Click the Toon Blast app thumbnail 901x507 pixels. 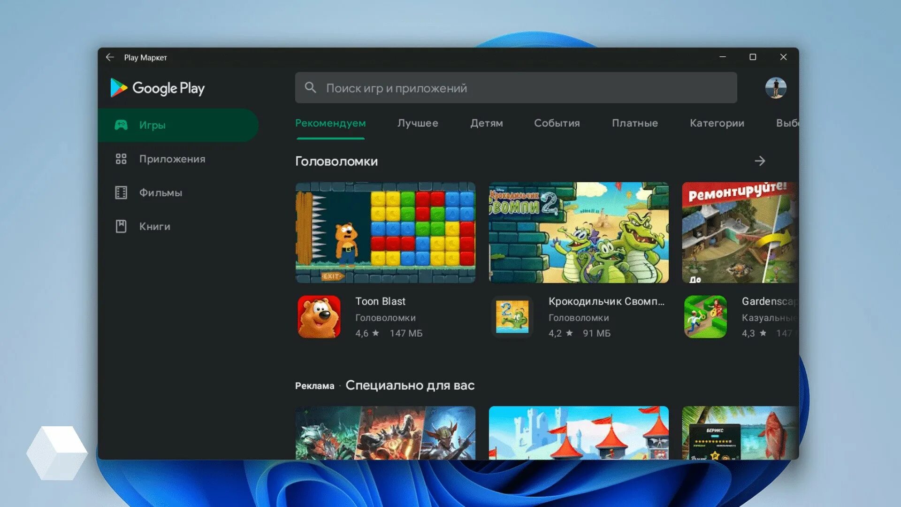click(319, 316)
